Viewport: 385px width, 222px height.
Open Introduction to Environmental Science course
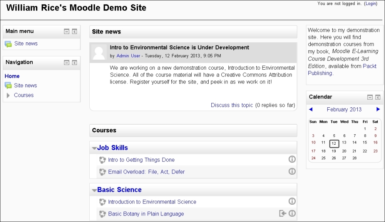[152, 202]
